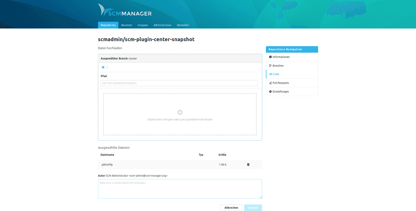The height and width of the screenshot is (211, 416).
Task: Click the home icon in the breadcrumb
Action: click(x=103, y=67)
